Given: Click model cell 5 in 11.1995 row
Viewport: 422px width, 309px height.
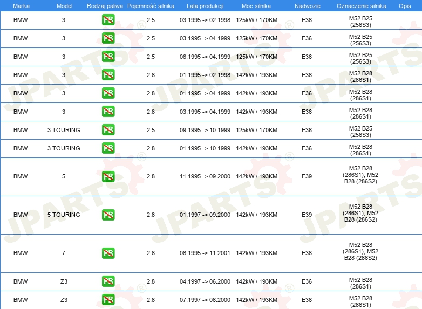Looking at the screenshot, I should (64, 176).
